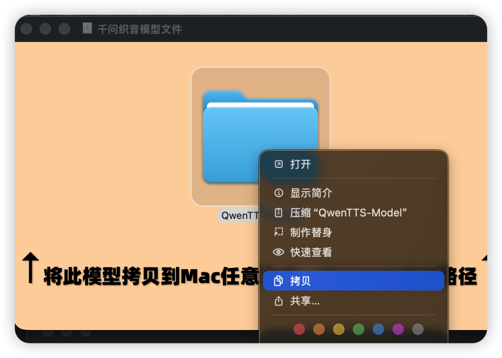Click the eye icon for 快速查看
This screenshot has width=502, height=358.
278,252
